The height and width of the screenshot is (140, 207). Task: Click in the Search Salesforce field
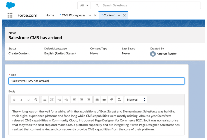[146, 5]
